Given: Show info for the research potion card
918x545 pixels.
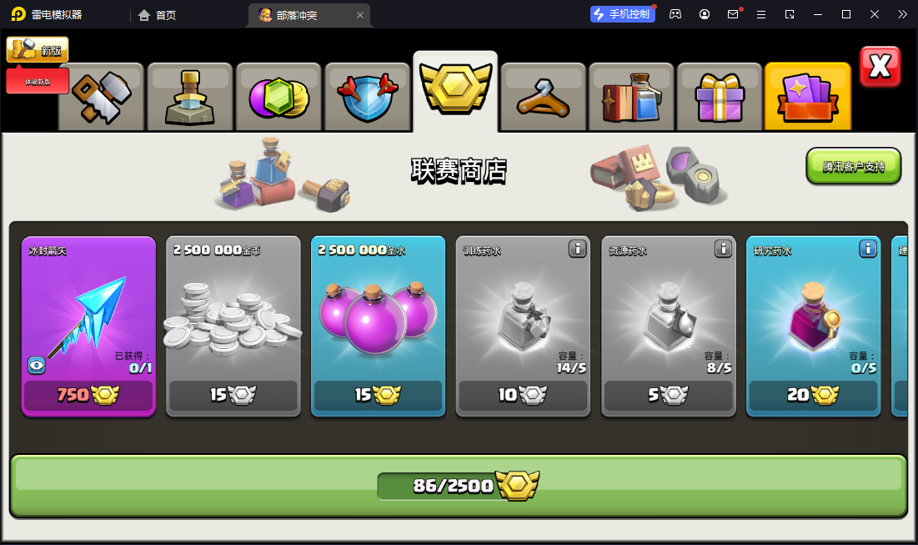Looking at the screenshot, I should 868,249.
